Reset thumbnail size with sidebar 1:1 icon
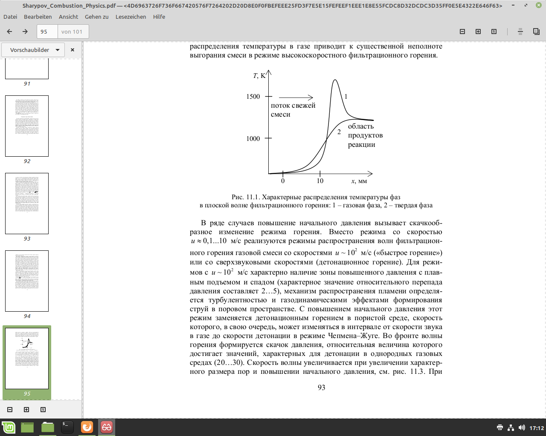 [43, 410]
